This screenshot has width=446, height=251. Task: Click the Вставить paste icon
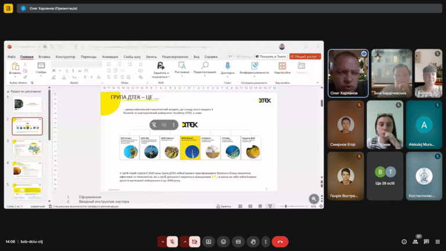pos(15,67)
